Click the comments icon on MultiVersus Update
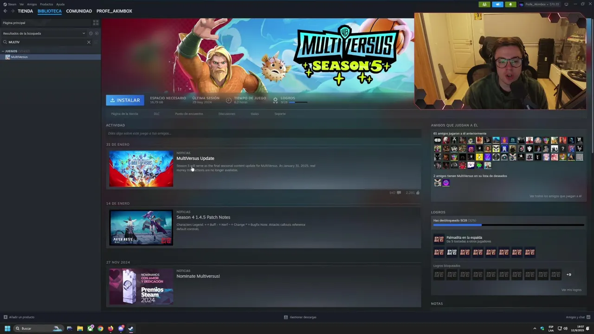The image size is (594, 334). pyautogui.click(x=399, y=193)
